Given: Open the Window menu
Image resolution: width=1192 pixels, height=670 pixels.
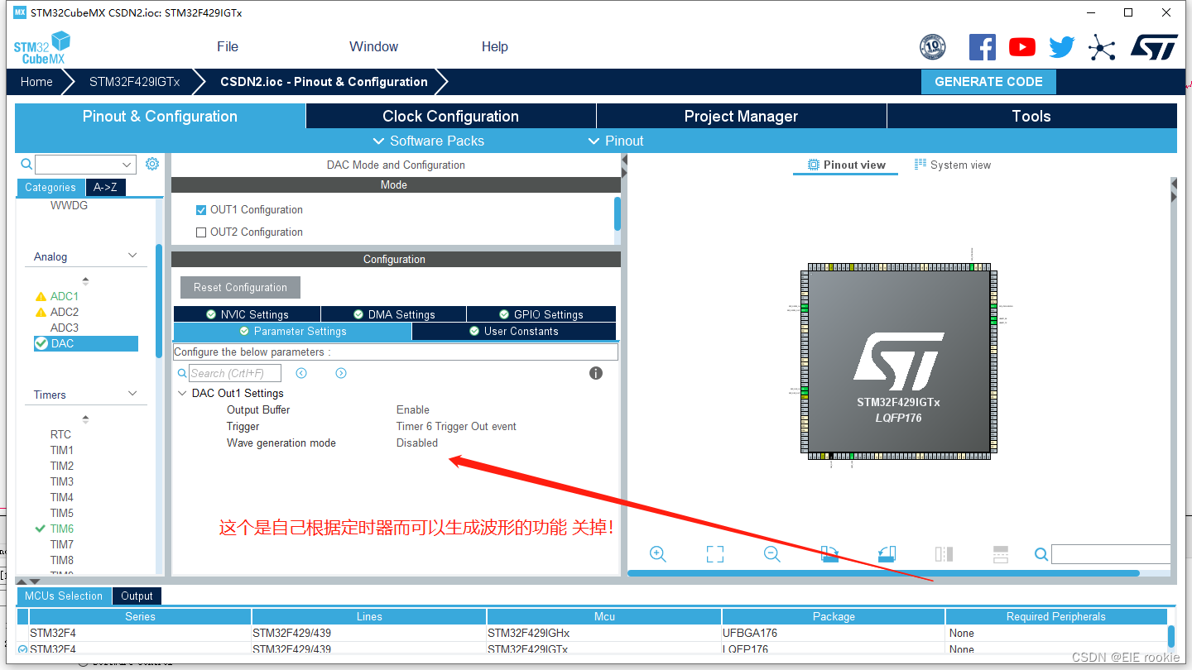Looking at the screenshot, I should coord(373,46).
